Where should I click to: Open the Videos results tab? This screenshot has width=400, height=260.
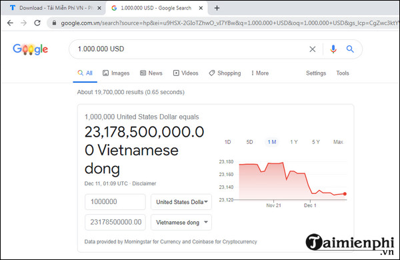pyautogui.click(x=185, y=73)
